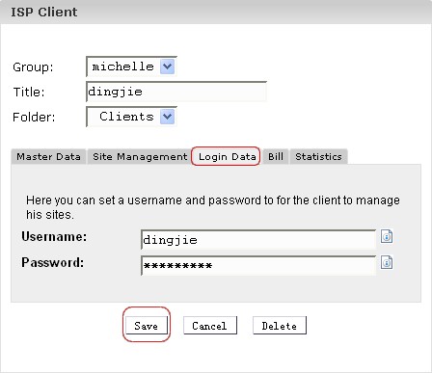Click the ISP Client header bar

click(x=216, y=12)
